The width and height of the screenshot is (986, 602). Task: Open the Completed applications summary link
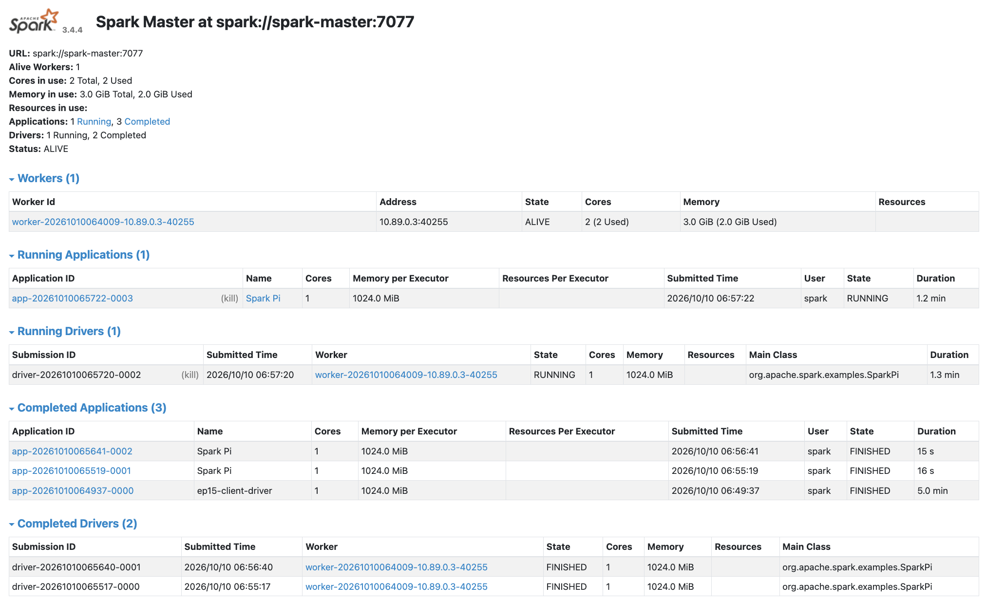147,121
